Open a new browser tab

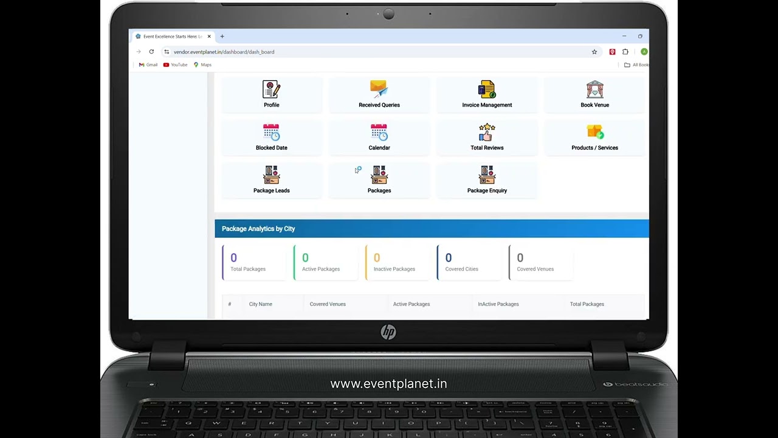point(222,36)
